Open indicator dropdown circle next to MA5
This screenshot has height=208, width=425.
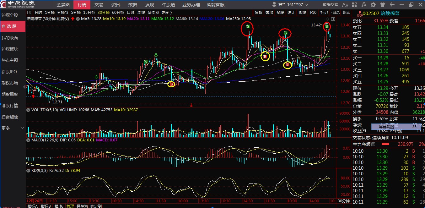[x=78, y=19]
